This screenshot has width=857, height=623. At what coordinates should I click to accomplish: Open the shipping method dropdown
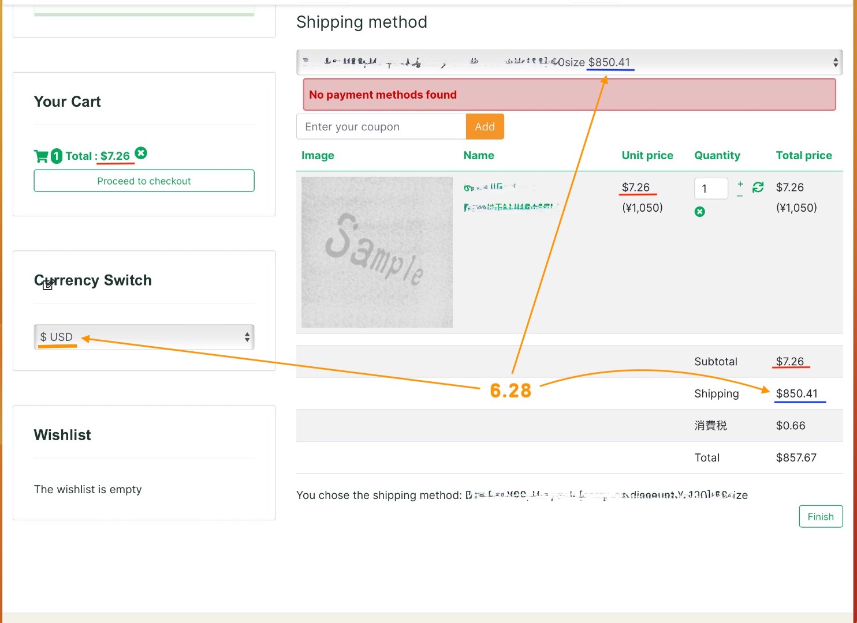click(x=569, y=62)
